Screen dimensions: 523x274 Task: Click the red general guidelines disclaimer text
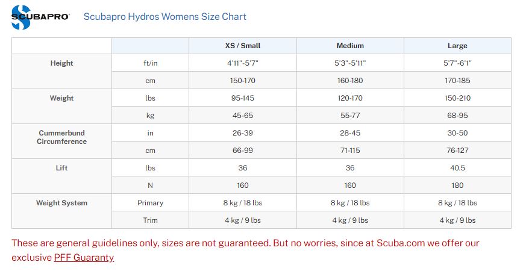(245, 250)
